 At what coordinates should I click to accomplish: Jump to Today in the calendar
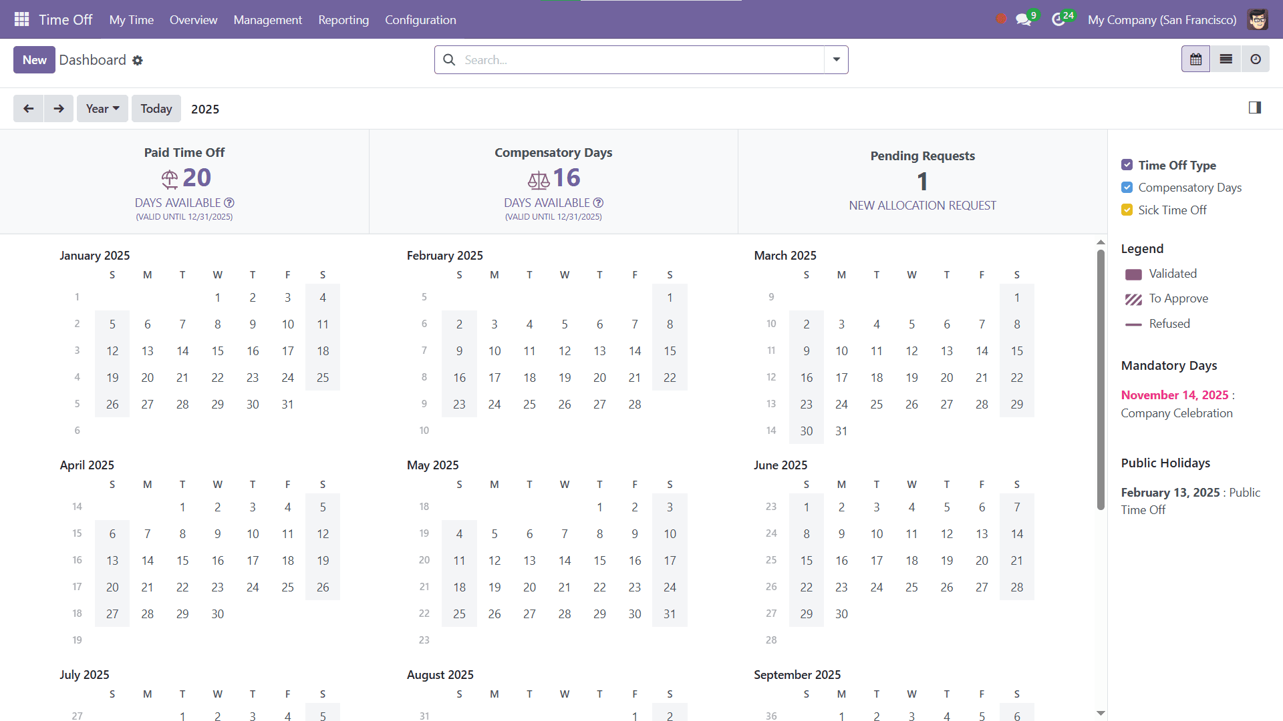(x=156, y=108)
